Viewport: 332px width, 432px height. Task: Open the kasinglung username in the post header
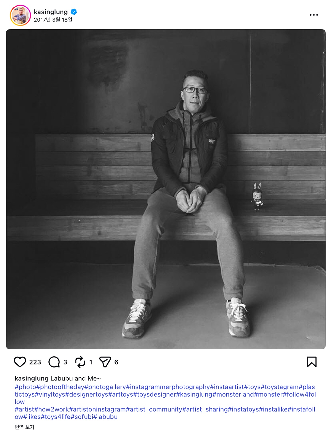(x=51, y=12)
